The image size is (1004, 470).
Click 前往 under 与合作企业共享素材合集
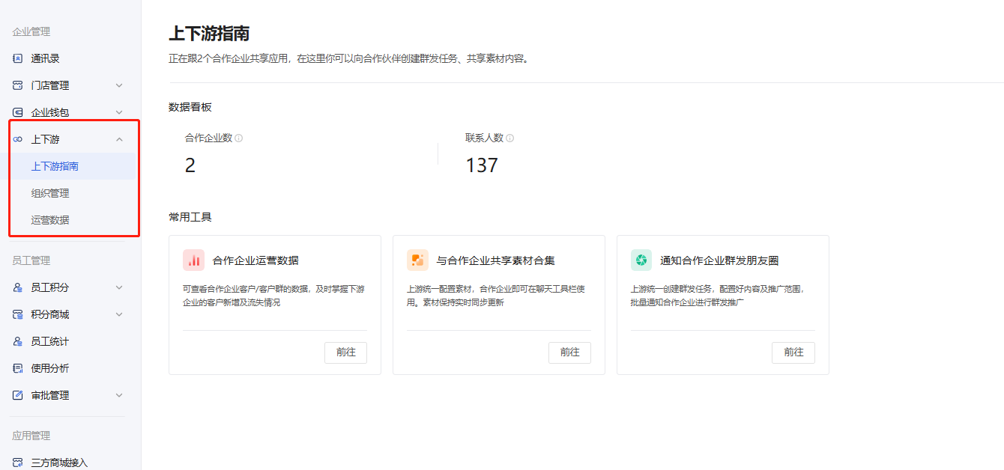coord(569,352)
